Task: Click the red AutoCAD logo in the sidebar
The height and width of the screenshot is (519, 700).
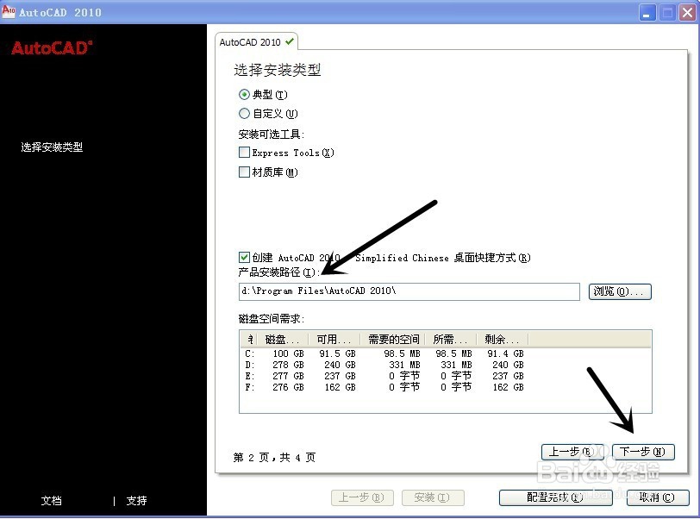Action: coord(52,47)
